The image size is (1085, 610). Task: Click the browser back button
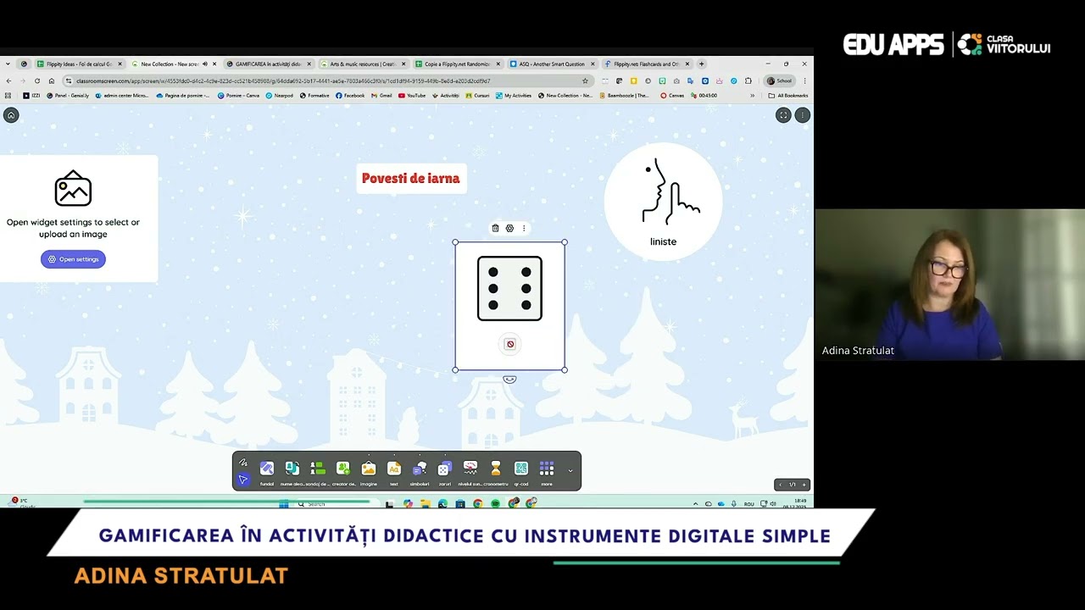[x=8, y=80]
